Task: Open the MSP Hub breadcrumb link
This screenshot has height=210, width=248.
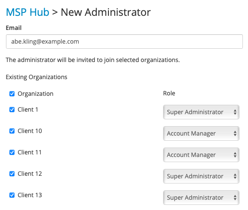Action: (x=27, y=12)
